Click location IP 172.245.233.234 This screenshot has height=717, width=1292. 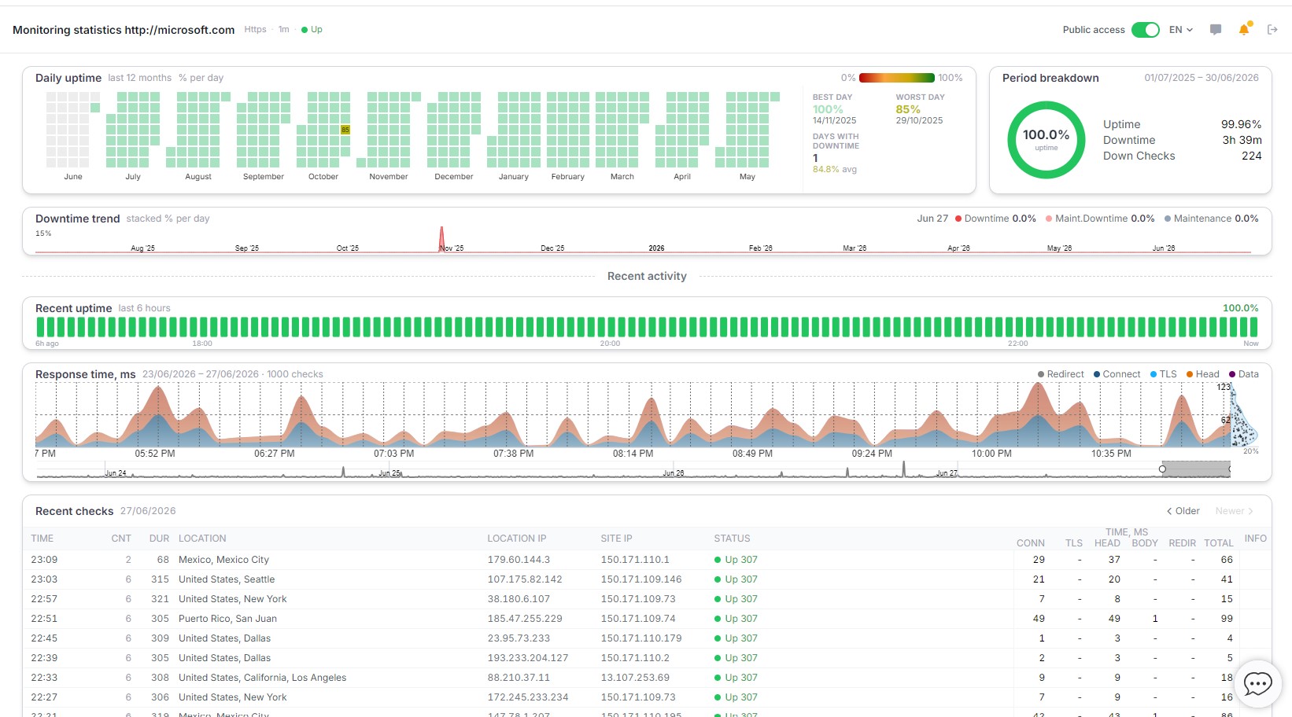(x=528, y=697)
